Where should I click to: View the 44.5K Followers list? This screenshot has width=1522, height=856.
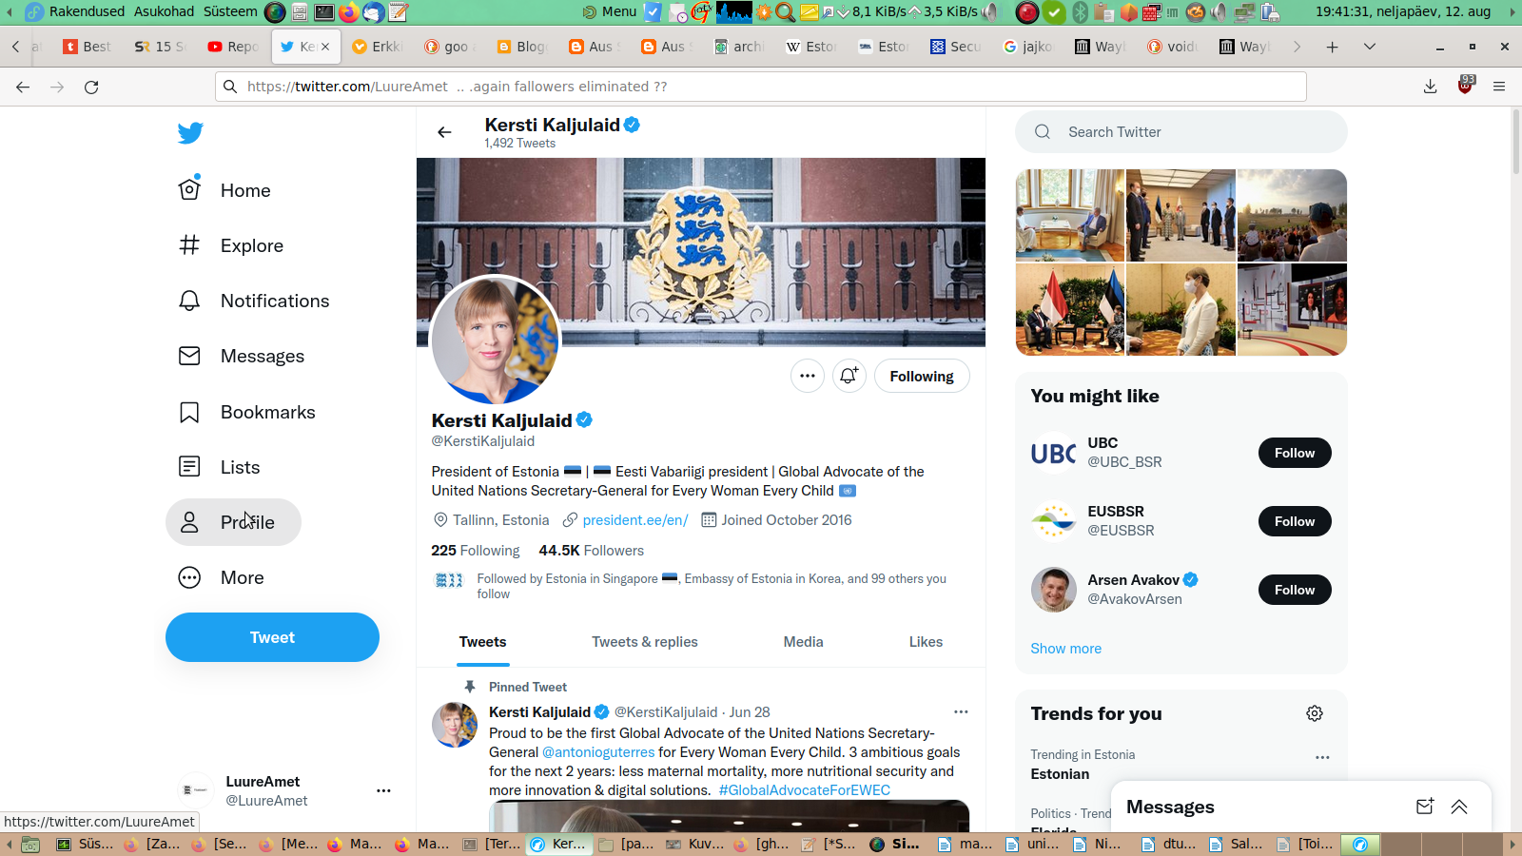click(x=592, y=551)
